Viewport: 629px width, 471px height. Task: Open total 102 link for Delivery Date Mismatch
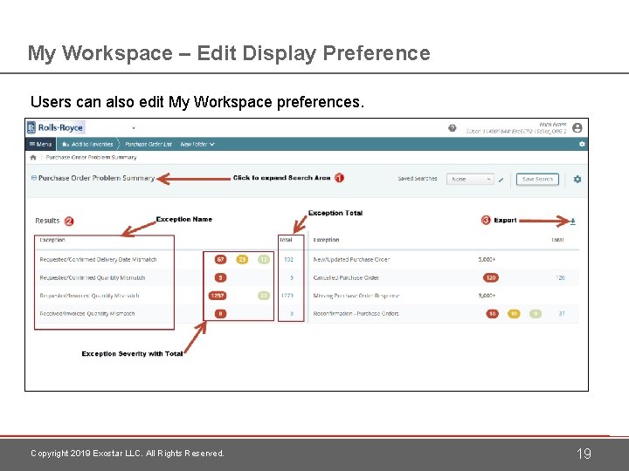pyautogui.click(x=288, y=260)
